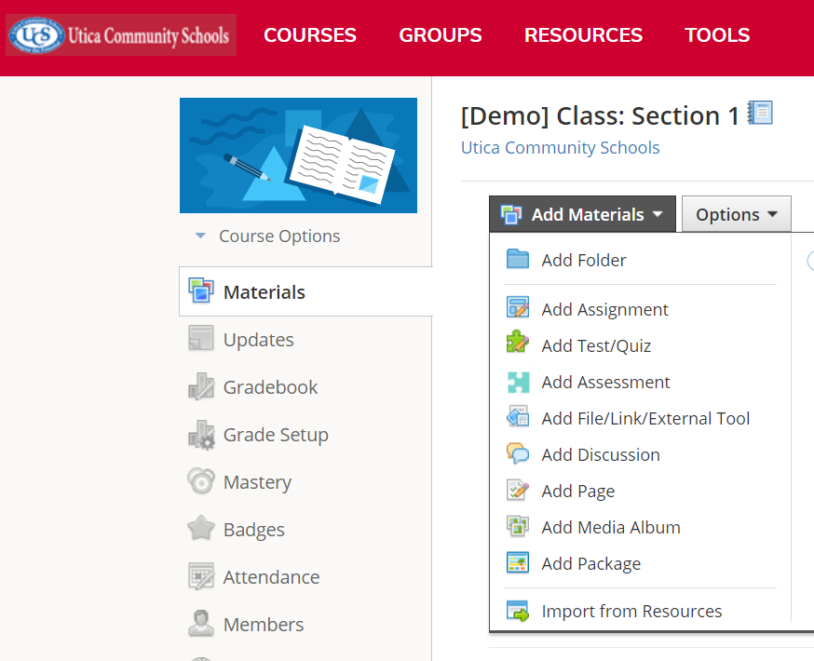
Task: Click the Add Assessment icon
Action: coord(518,382)
